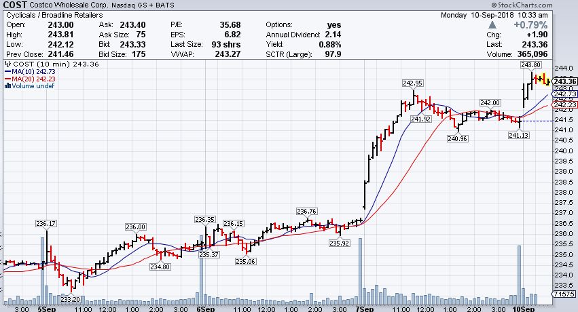Click the 233.20 low price label
The height and width of the screenshot is (312, 578).
click(x=70, y=299)
